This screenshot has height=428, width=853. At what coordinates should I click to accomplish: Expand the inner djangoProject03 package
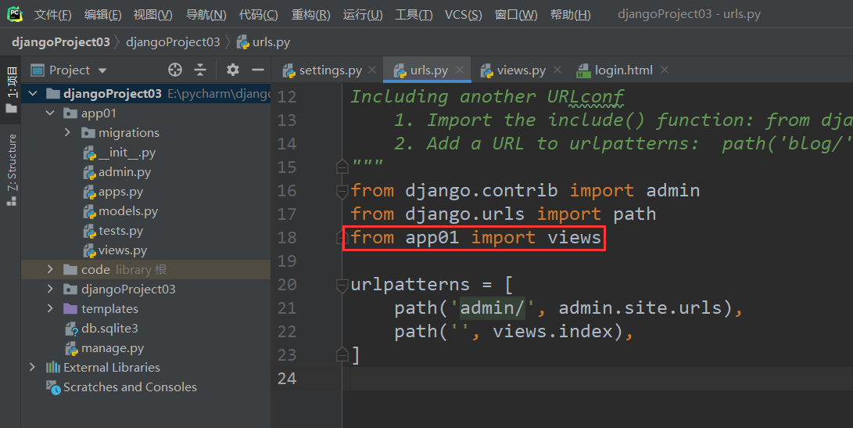coord(50,289)
